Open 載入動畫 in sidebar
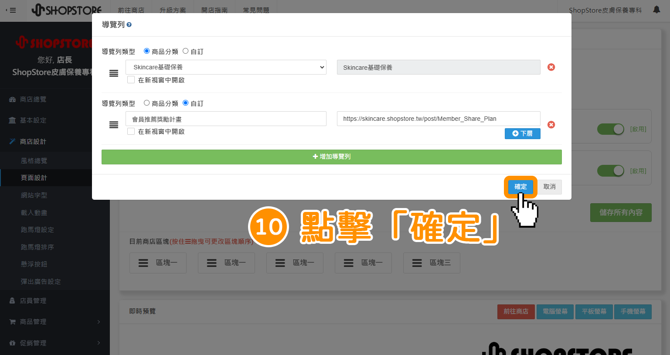The height and width of the screenshot is (355, 670). [34, 213]
